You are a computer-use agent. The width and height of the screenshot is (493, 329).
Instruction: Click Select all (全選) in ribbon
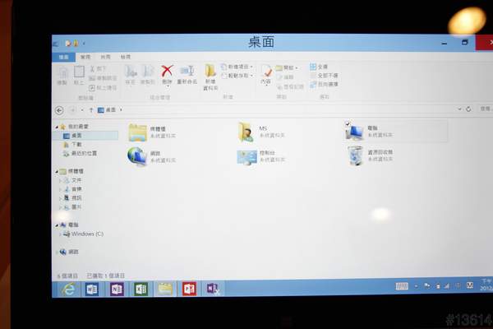[x=319, y=67]
